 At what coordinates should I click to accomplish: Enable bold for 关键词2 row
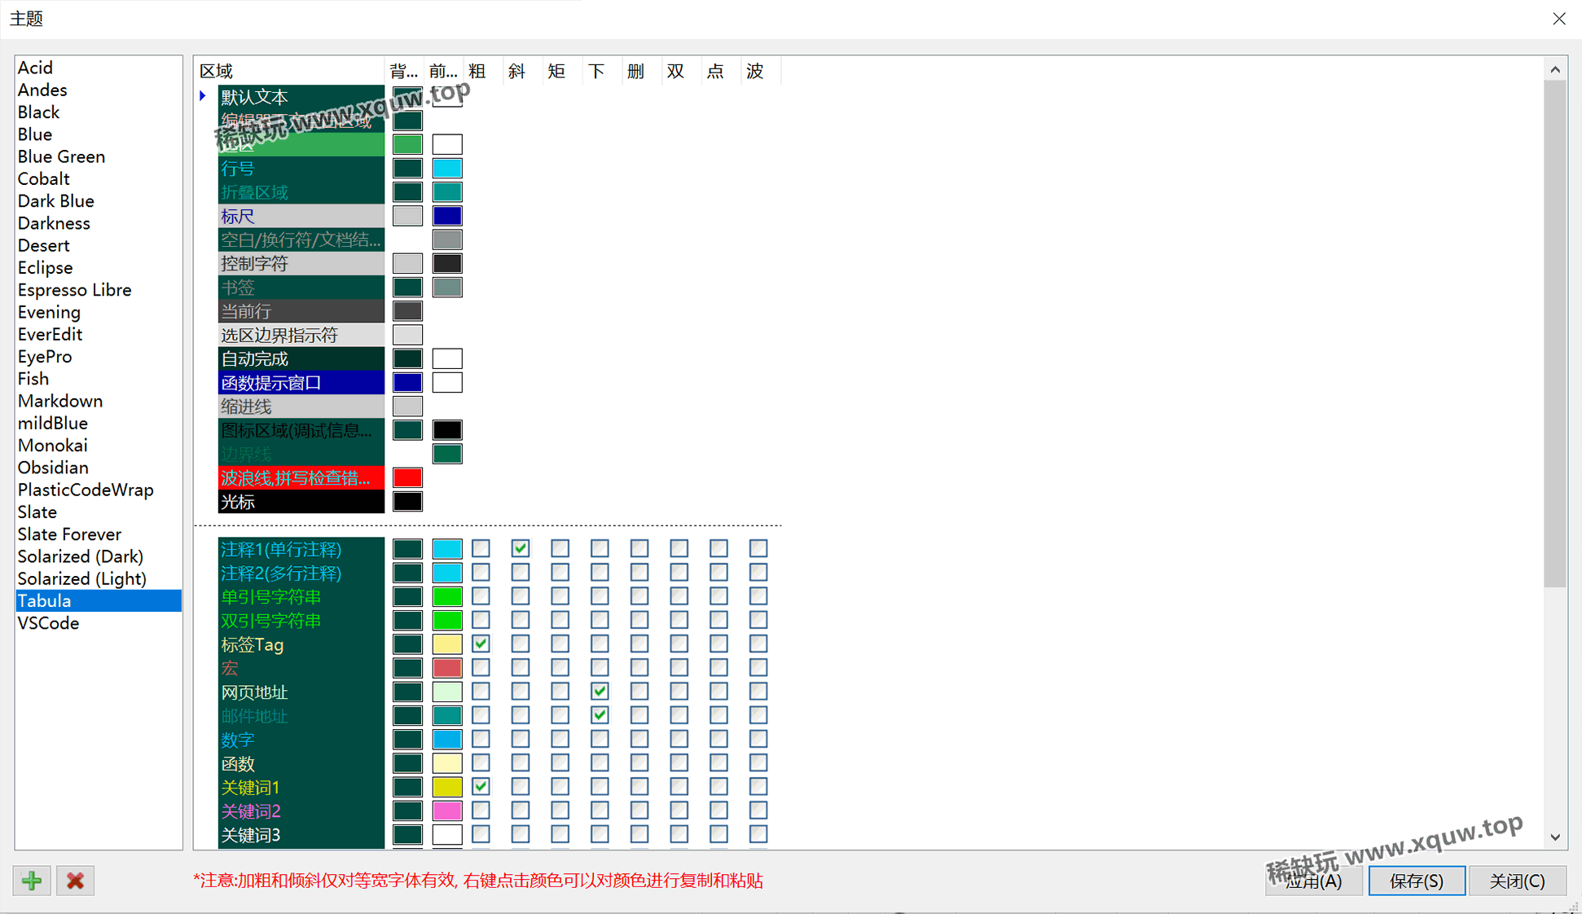pyautogui.click(x=481, y=811)
